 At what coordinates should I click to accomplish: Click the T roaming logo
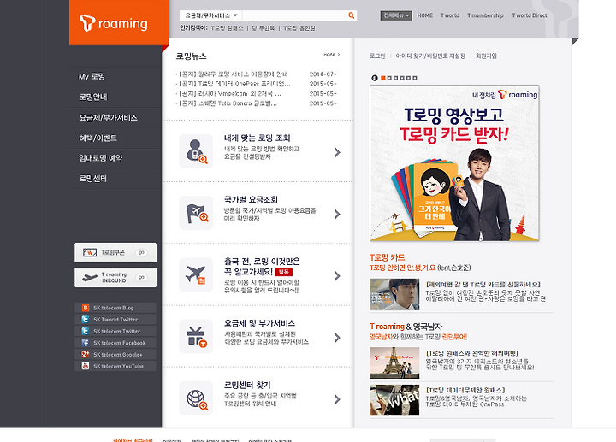point(114,23)
